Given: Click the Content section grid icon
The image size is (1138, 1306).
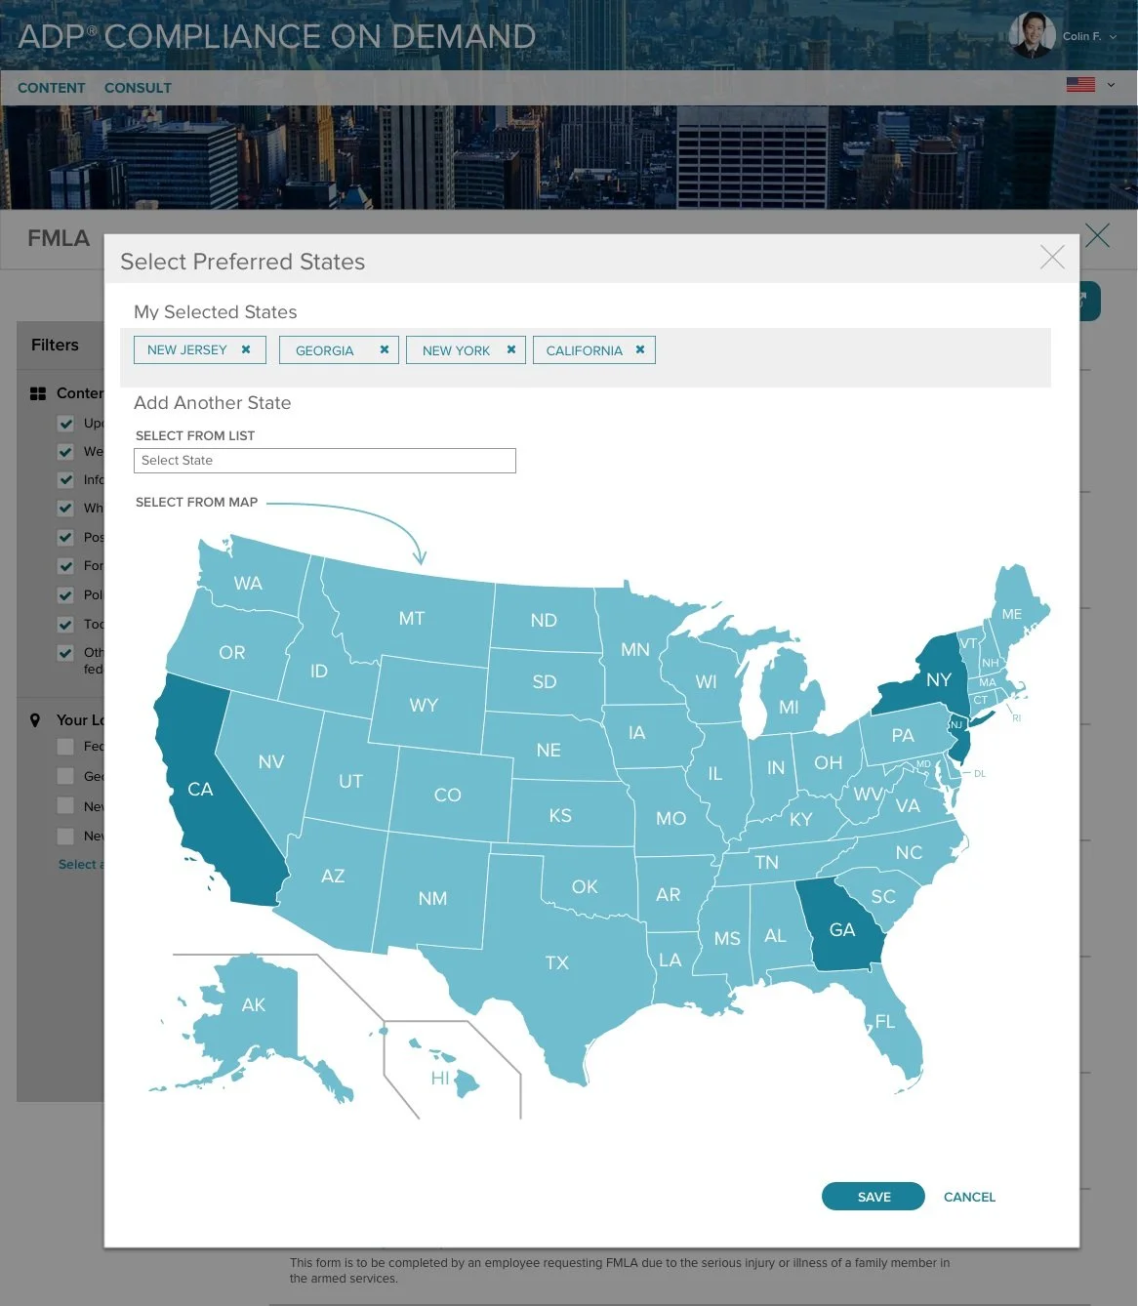Looking at the screenshot, I should pos(38,393).
